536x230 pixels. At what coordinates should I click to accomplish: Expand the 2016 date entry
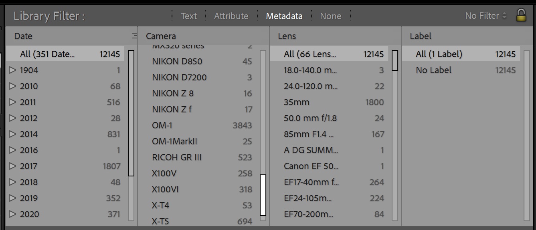12,150
